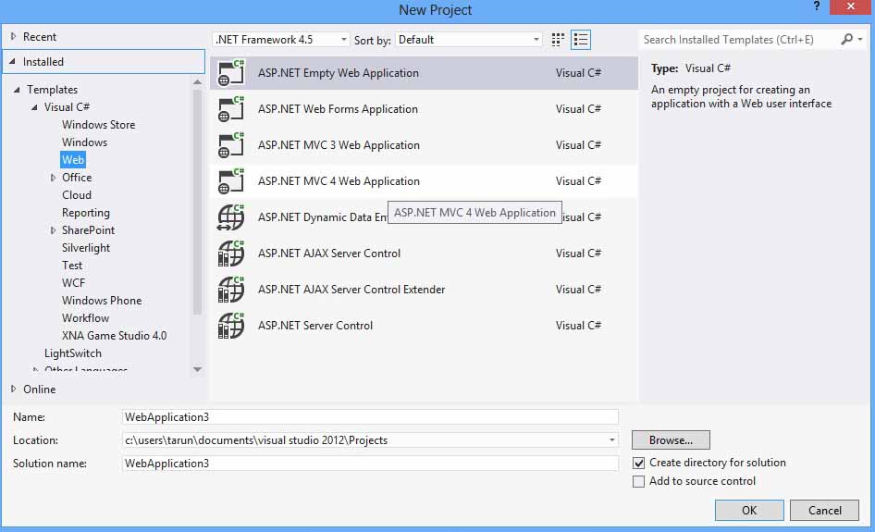Click the ASP.NET MVC 3 Web Application icon
This screenshot has height=532, width=875.
pyautogui.click(x=231, y=145)
